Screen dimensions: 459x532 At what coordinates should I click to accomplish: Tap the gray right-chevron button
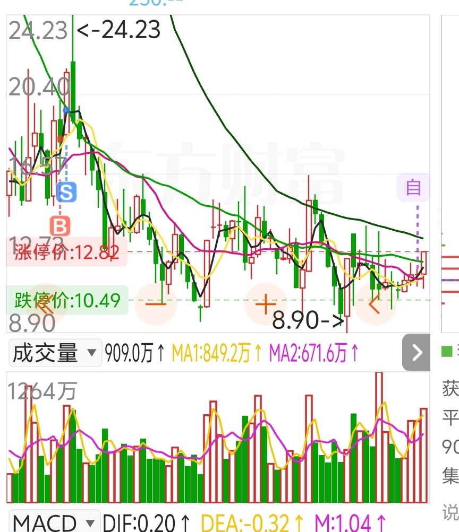(x=416, y=353)
